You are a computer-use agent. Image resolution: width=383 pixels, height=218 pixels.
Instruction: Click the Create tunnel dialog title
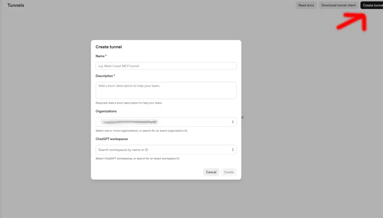click(108, 47)
